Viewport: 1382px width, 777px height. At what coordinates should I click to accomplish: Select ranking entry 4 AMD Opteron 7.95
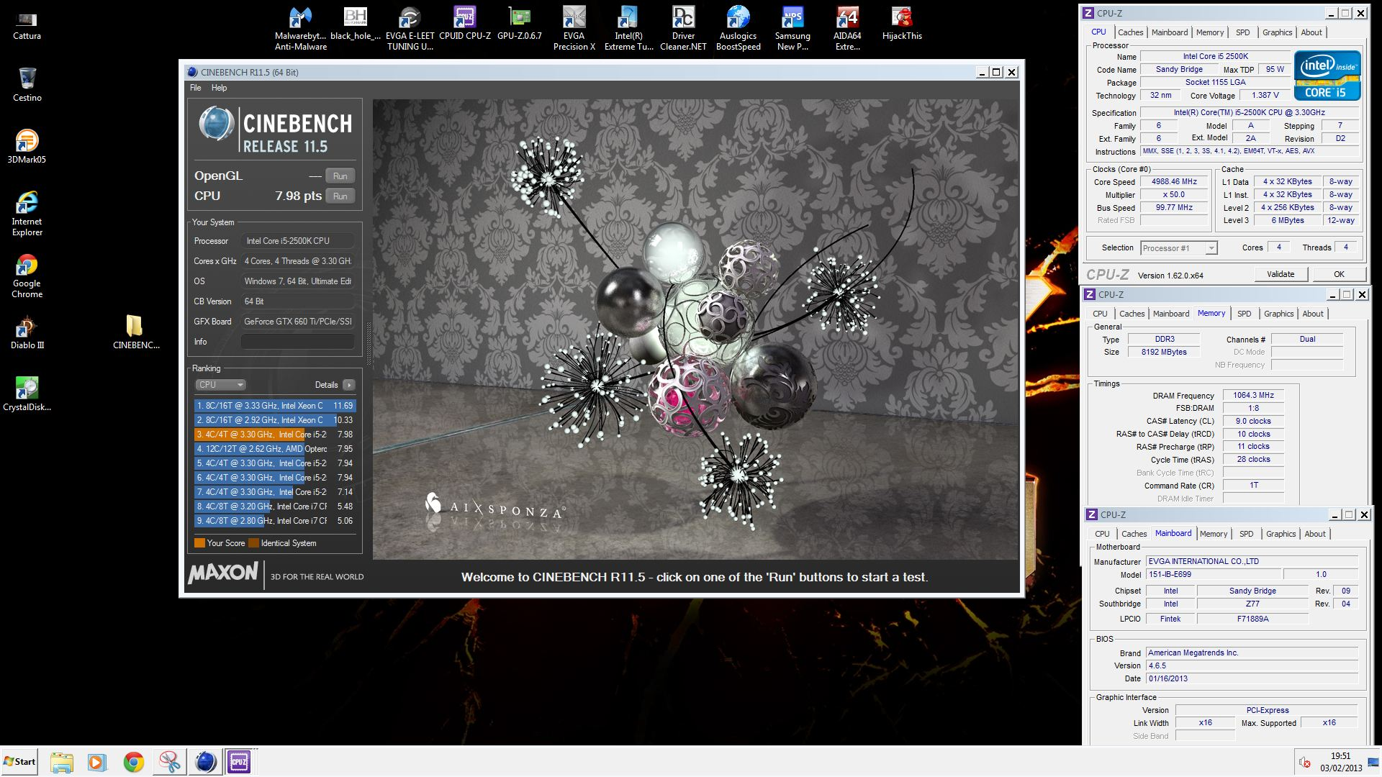click(275, 449)
